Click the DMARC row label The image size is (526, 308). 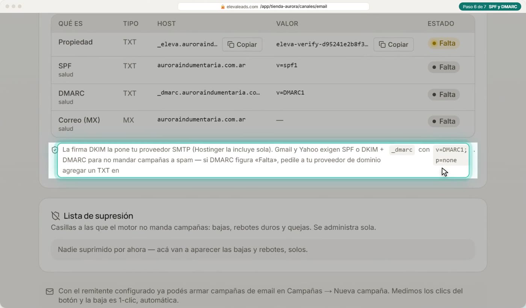click(x=71, y=93)
